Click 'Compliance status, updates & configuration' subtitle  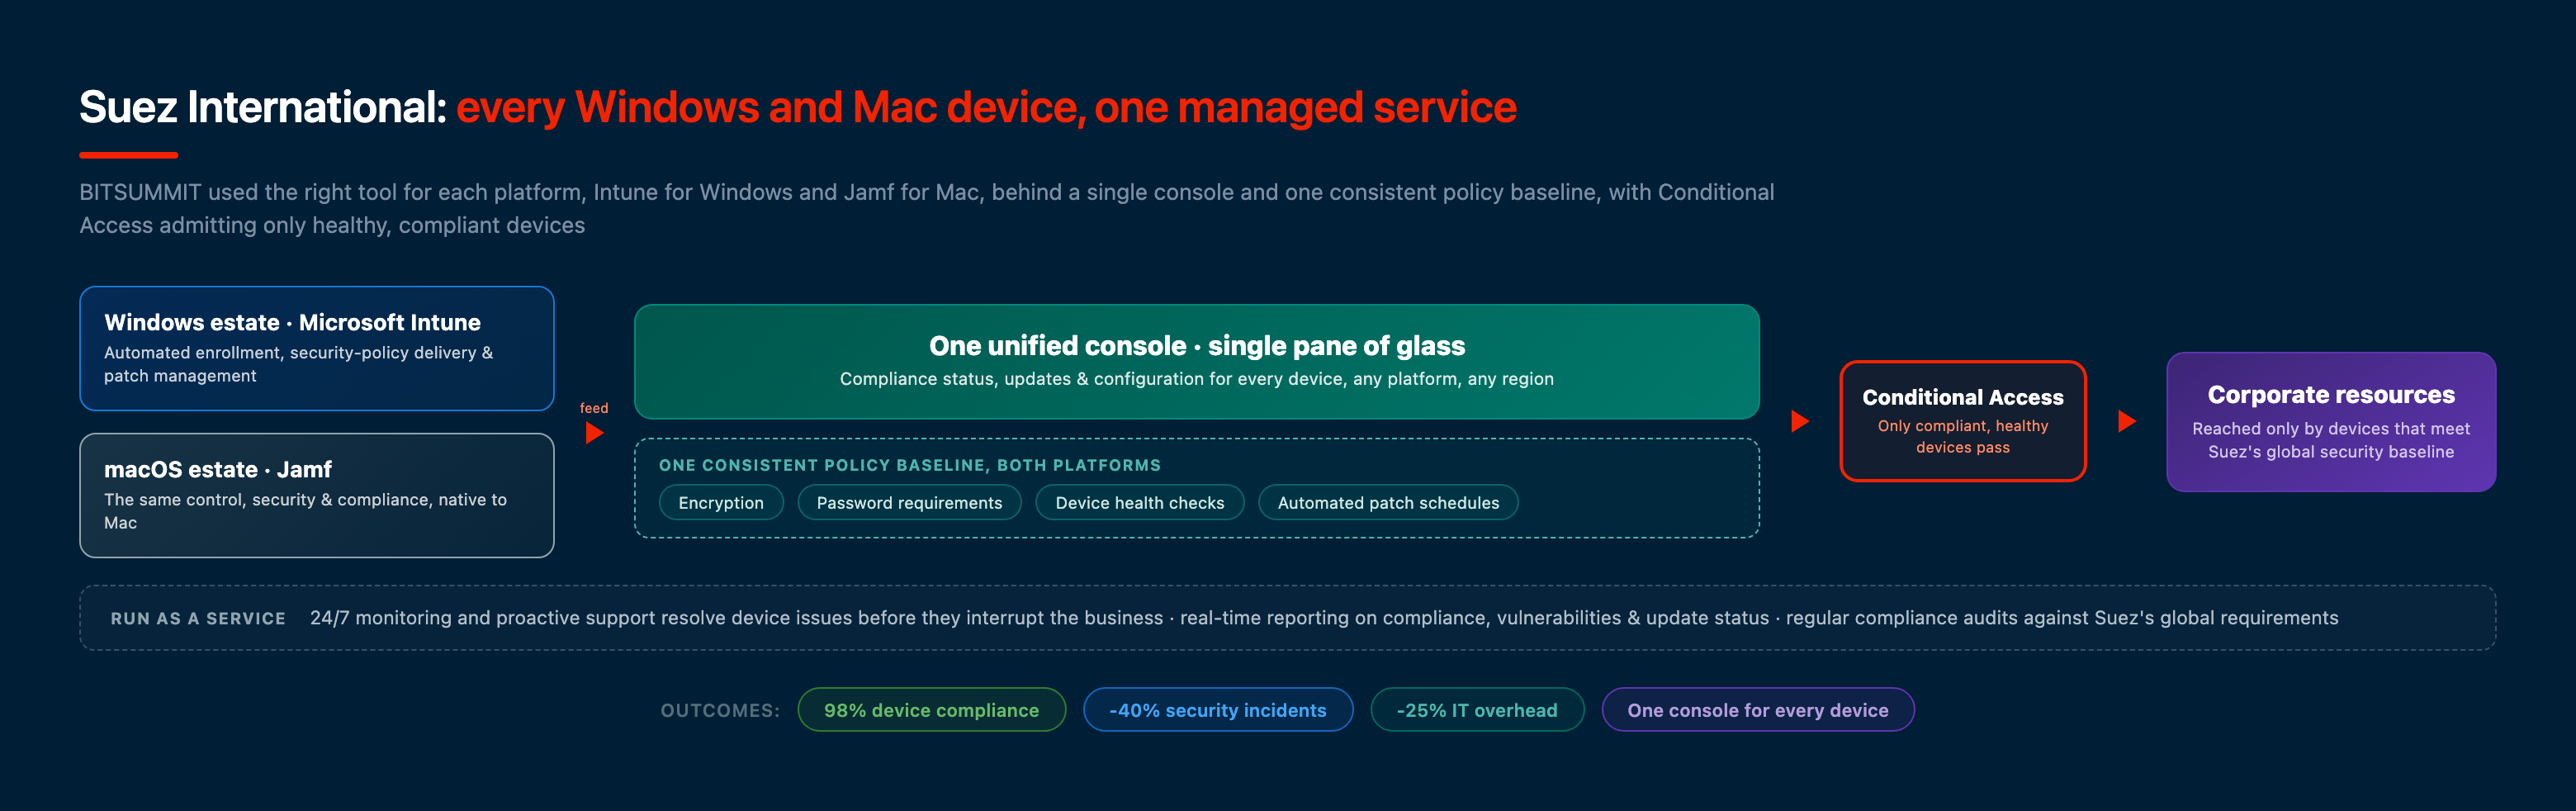[x=1197, y=378]
